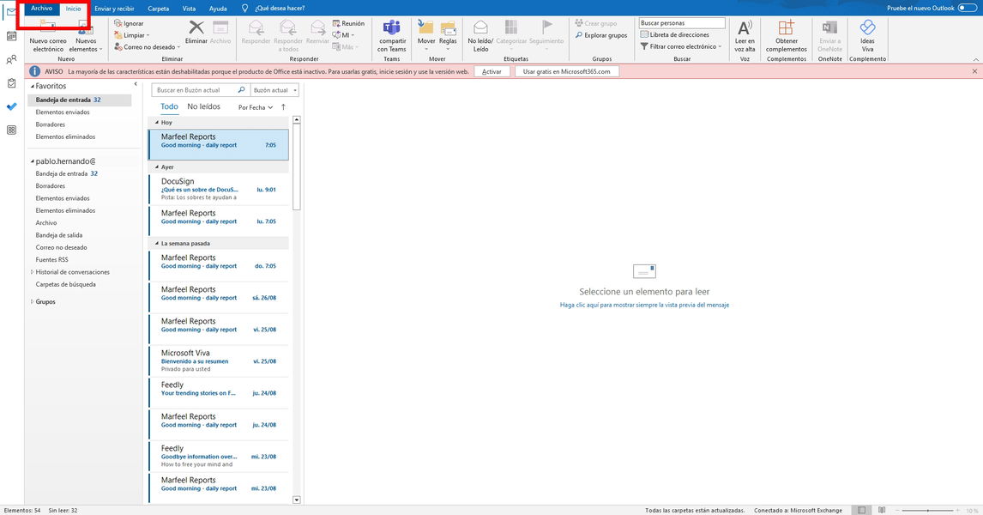Toggle No leído/Leído status
This screenshot has height=515, width=983.
(481, 36)
